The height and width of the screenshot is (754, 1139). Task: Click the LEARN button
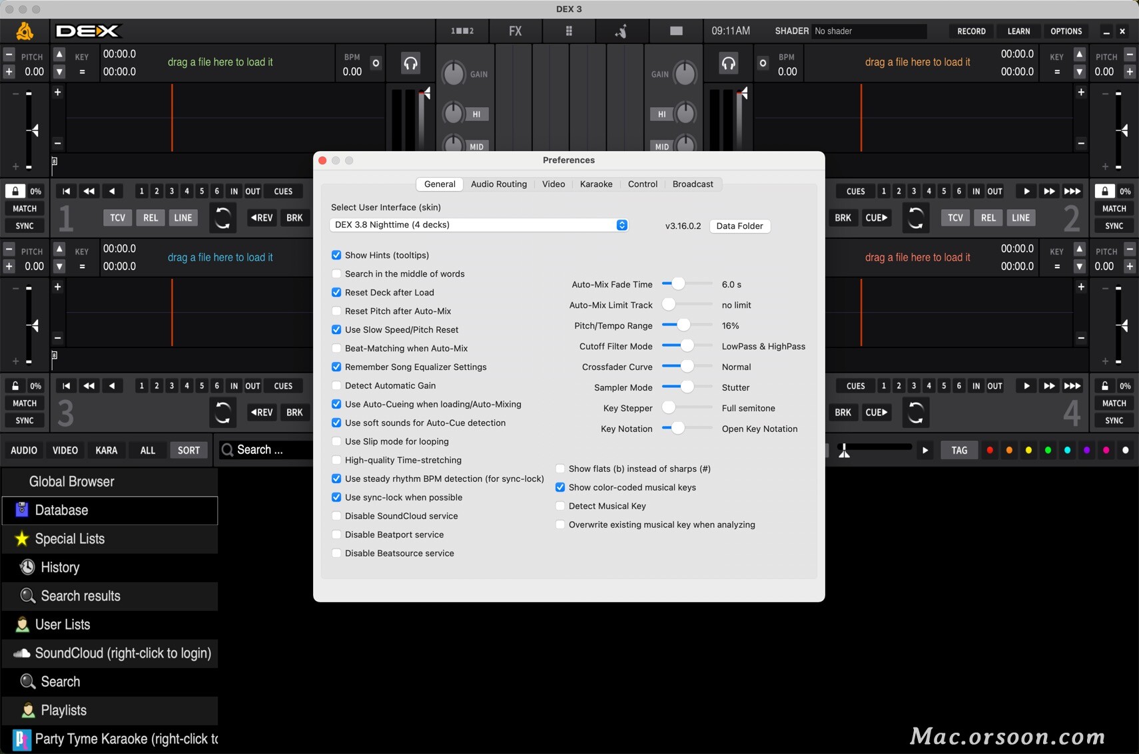click(x=1018, y=31)
